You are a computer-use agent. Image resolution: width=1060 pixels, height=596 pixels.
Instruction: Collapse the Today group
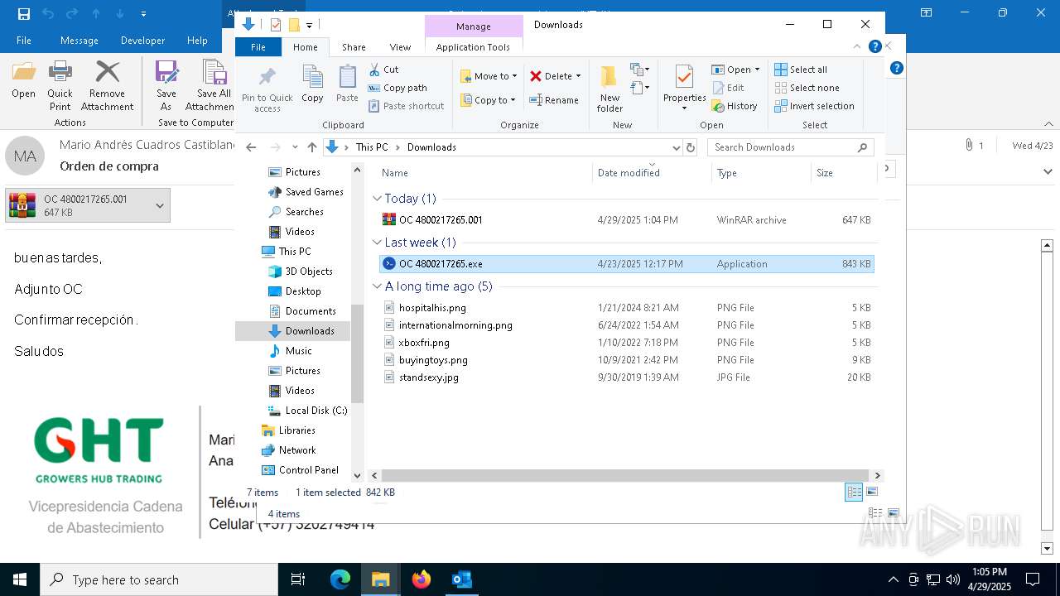tap(377, 199)
